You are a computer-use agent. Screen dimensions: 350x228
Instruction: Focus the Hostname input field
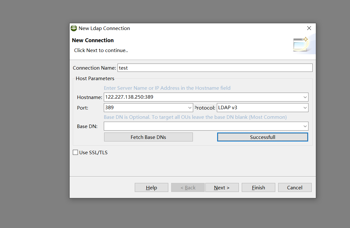[x=202, y=97]
